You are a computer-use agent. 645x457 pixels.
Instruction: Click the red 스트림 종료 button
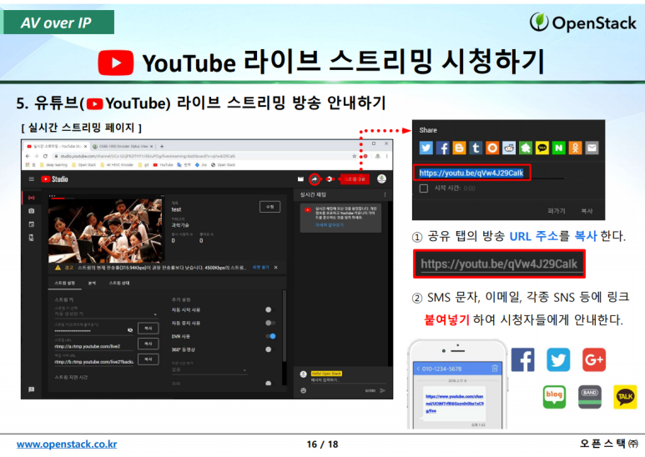tap(355, 179)
